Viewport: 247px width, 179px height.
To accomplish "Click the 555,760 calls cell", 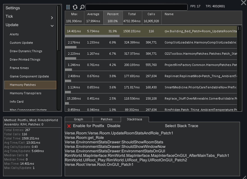I will pos(151,65).
